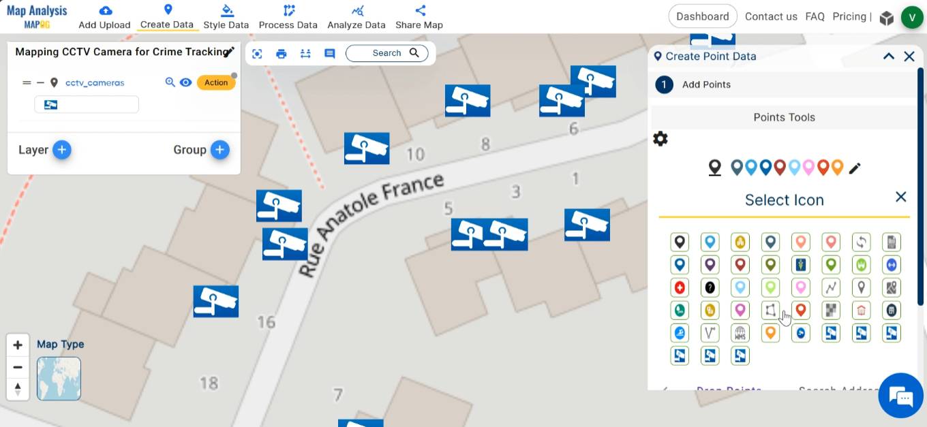Click the Action button for cctv_cameras
Image resolution: width=927 pixels, height=427 pixels.
point(216,82)
